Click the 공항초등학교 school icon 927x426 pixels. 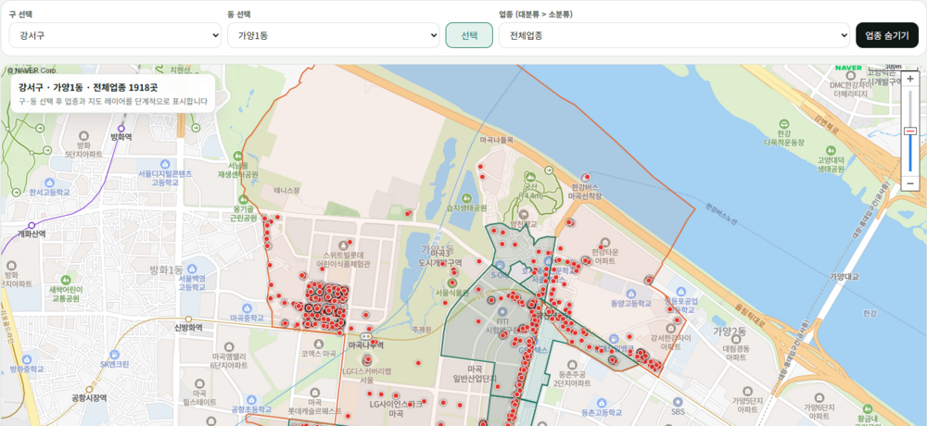251,399
